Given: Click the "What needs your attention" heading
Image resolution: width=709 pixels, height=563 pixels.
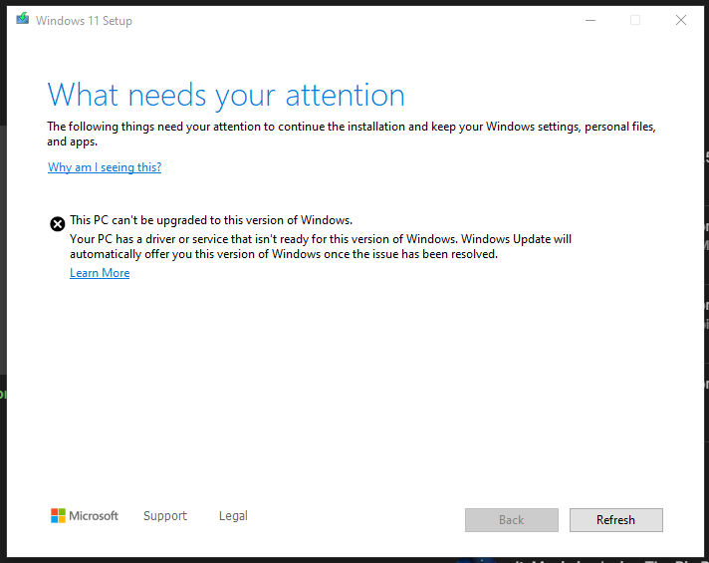Looking at the screenshot, I should pos(226,95).
